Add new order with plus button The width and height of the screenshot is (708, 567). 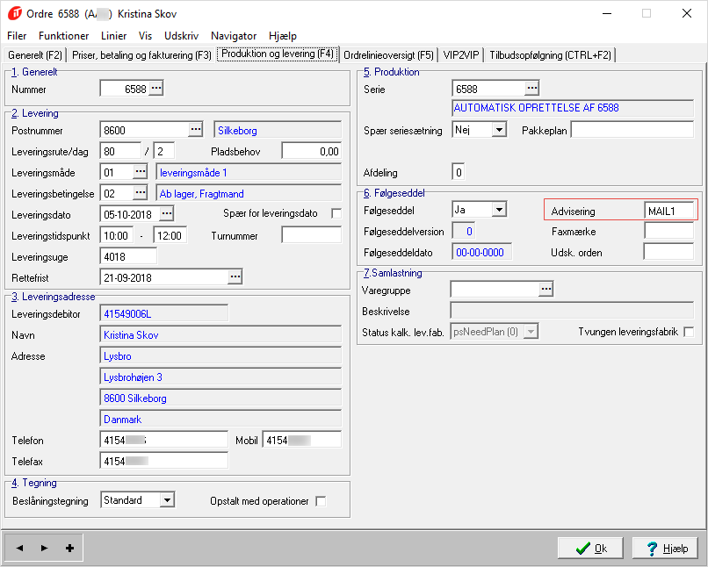69,548
